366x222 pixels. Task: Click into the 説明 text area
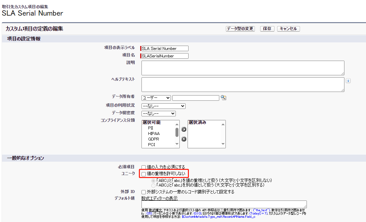click(243, 68)
